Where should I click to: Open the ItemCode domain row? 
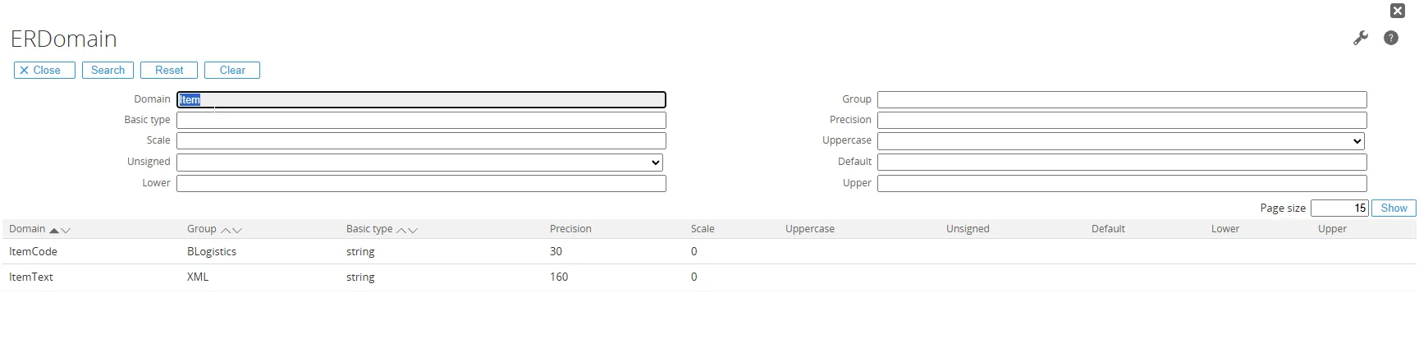point(33,251)
